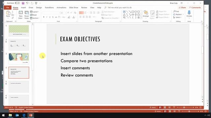
Task: Click the Undo arrow icon
Action: (x=27, y=3)
